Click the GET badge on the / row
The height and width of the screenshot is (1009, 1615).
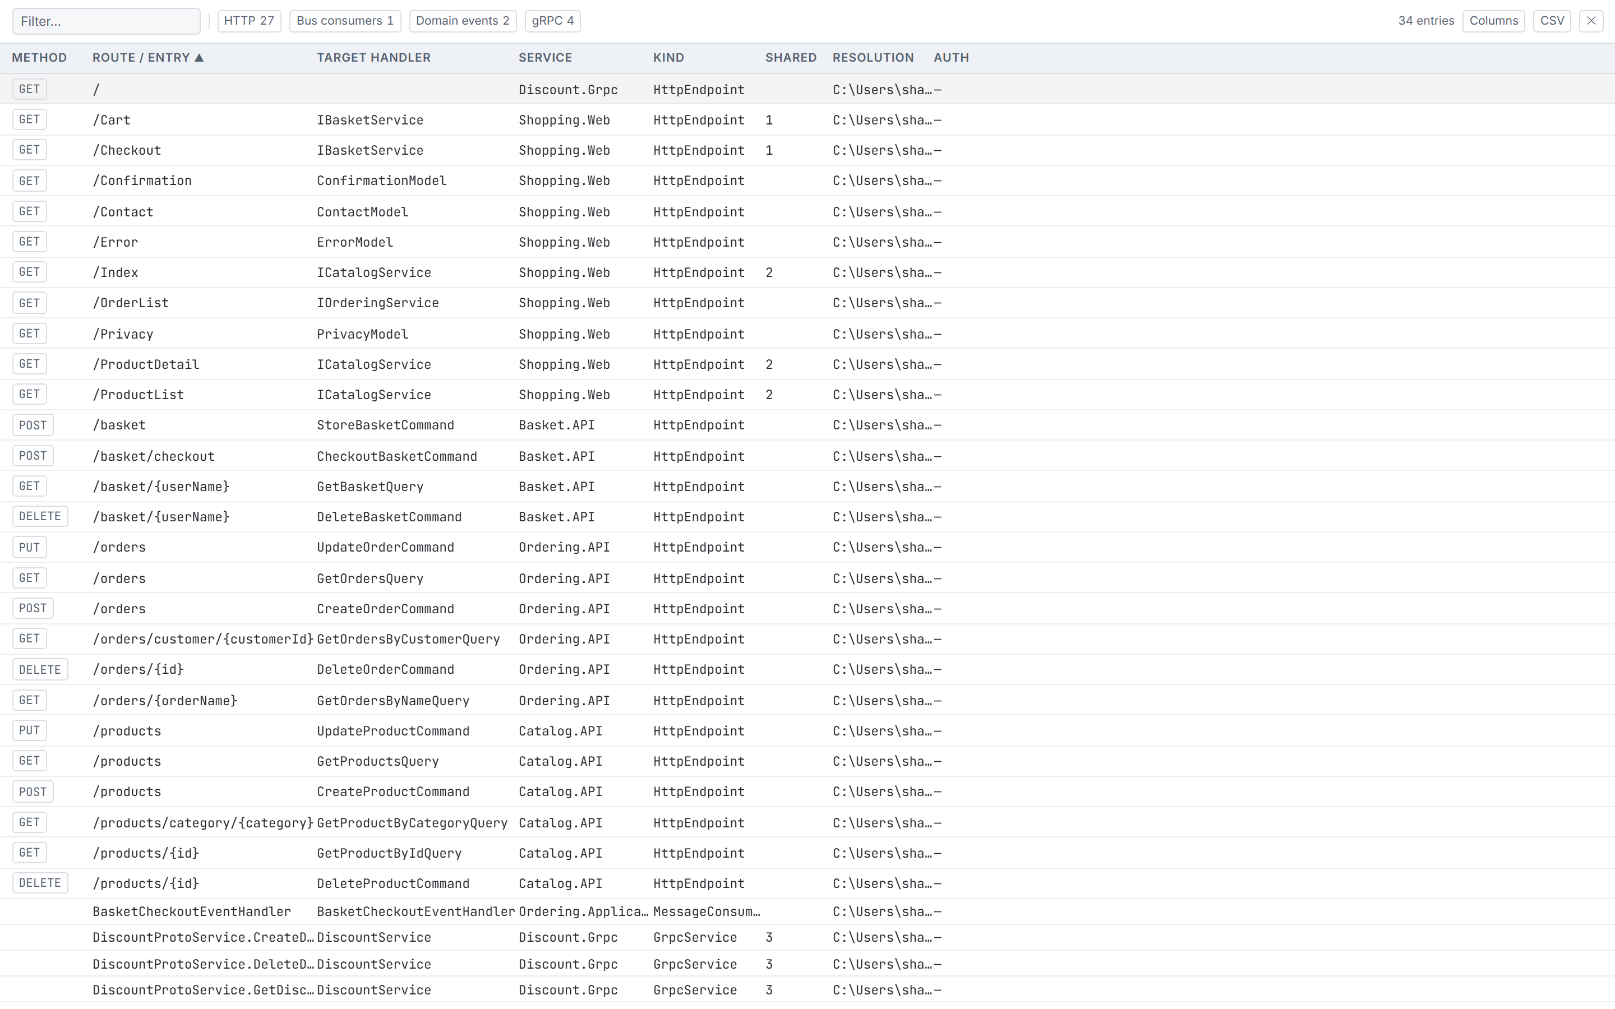tap(29, 89)
